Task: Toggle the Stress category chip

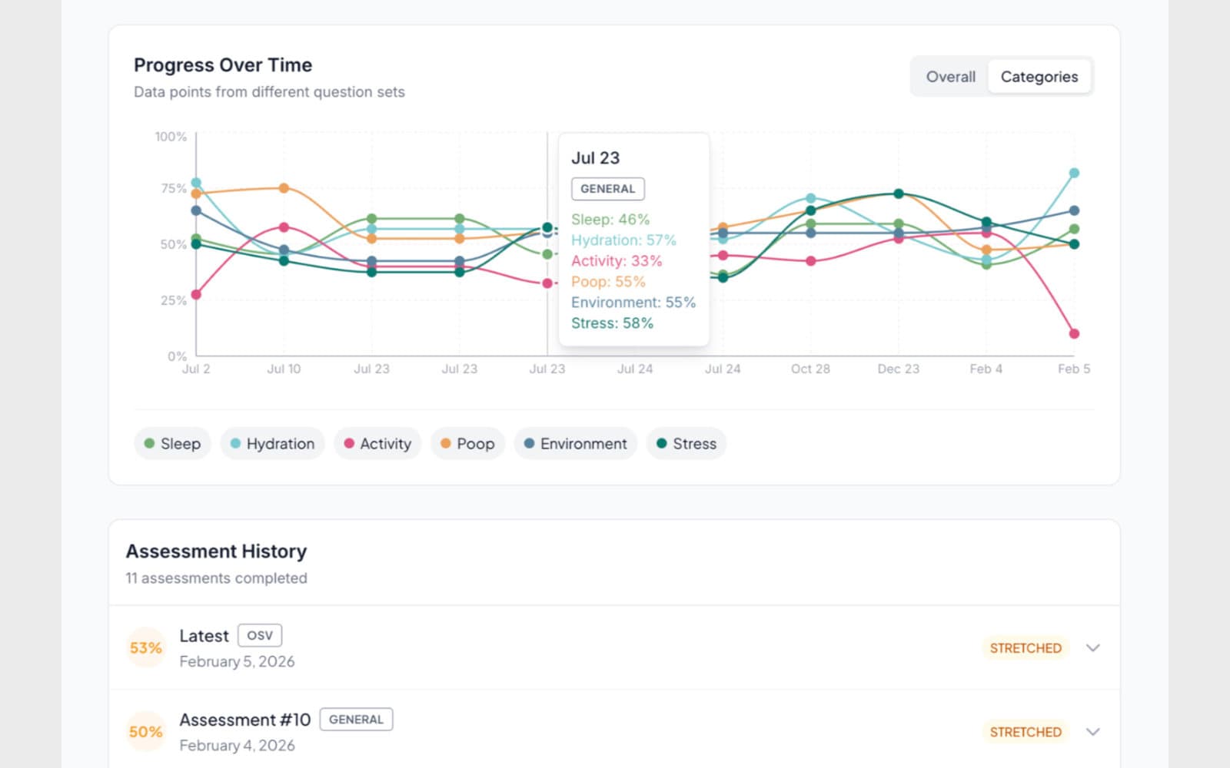Action: (686, 443)
